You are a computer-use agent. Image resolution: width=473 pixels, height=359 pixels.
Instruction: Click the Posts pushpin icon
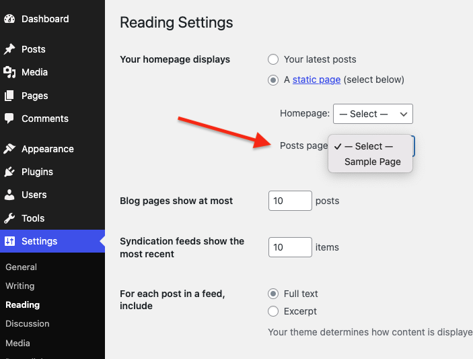[9, 49]
